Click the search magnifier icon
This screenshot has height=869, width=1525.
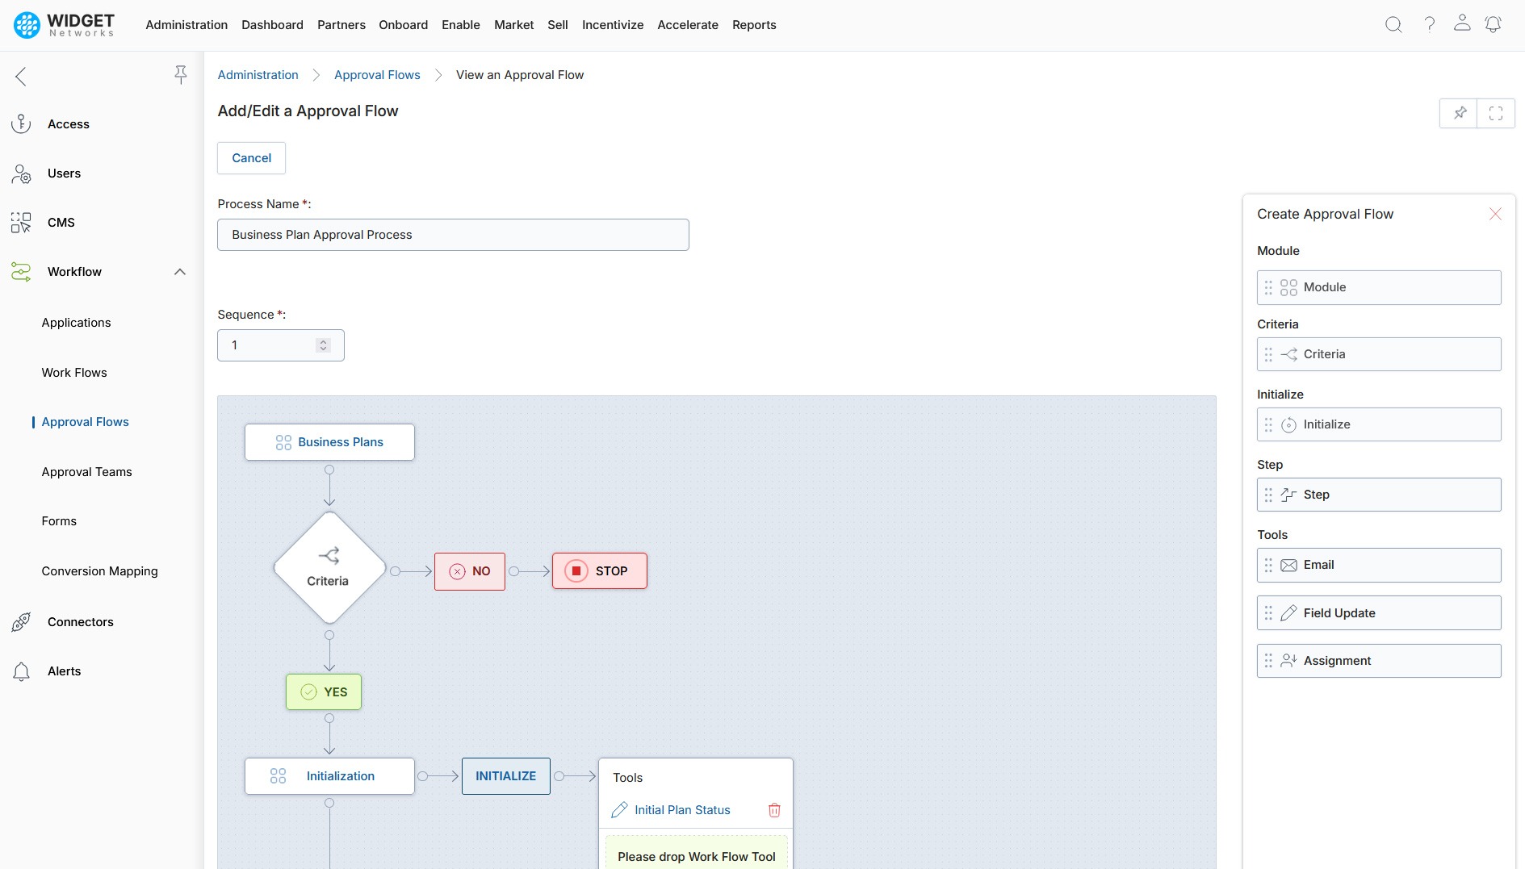pos(1393,25)
